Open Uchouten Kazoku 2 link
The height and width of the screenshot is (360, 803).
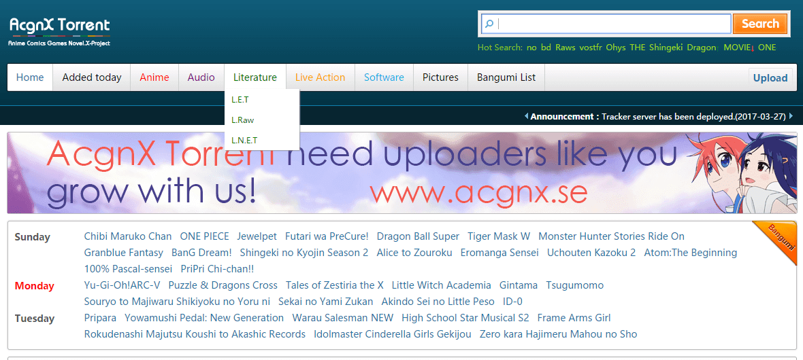[591, 253]
